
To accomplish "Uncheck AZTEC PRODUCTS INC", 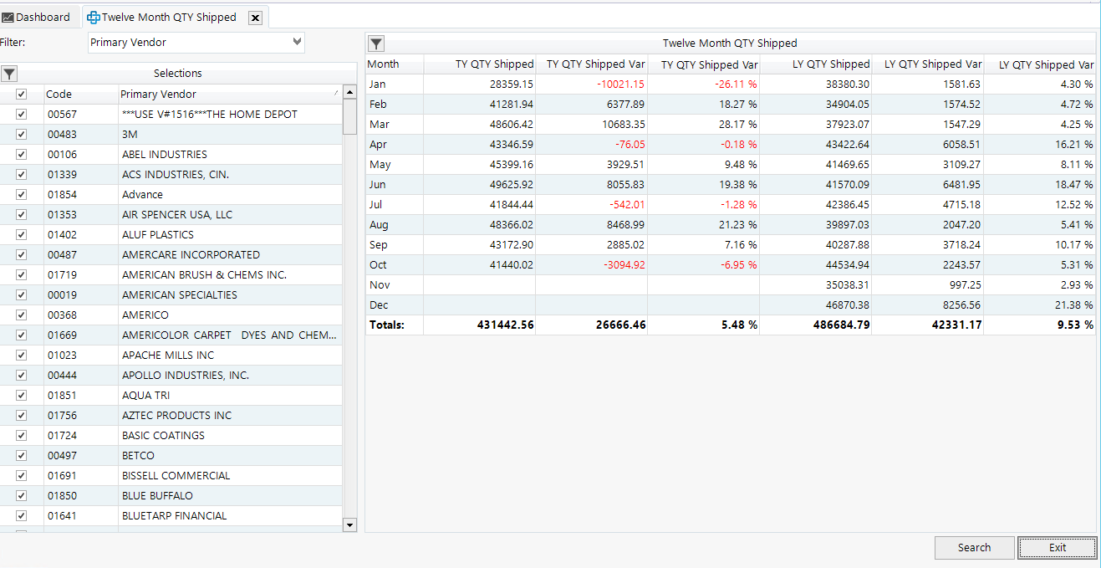I will 20,415.
